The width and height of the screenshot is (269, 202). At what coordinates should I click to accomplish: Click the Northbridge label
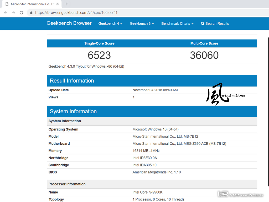pos(58,158)
